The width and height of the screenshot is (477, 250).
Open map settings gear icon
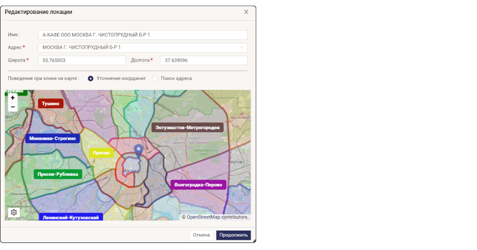(x=14, y=212)
